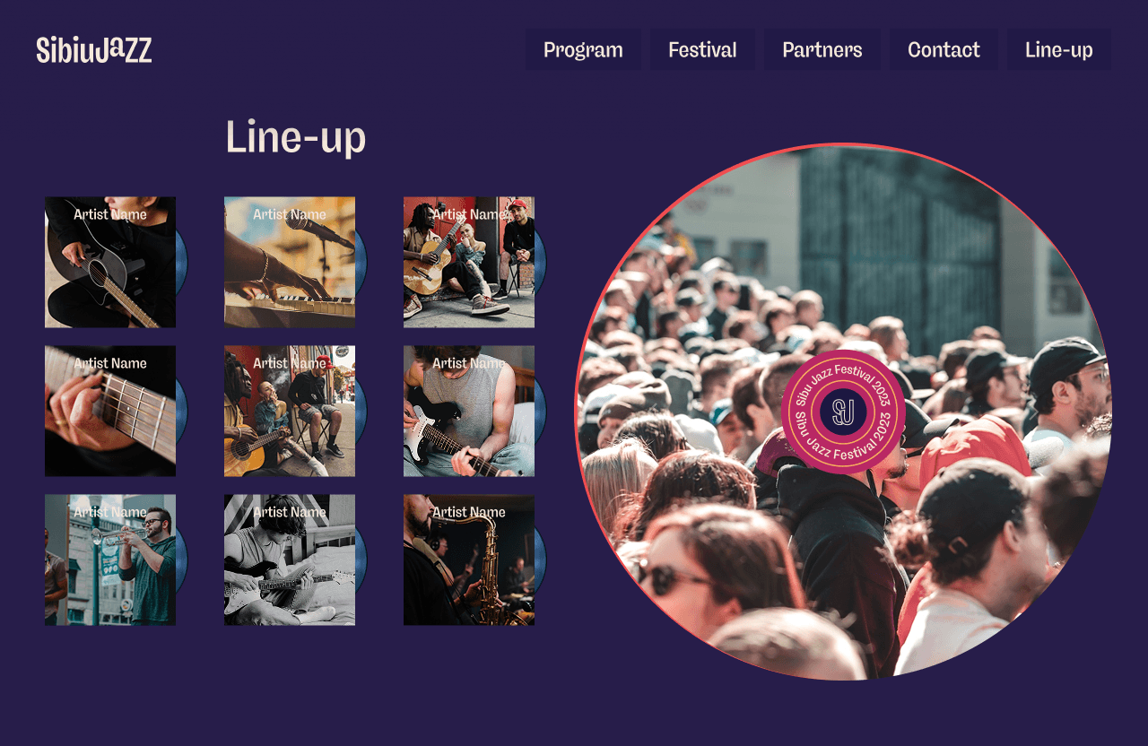Open the Contact page
Screen dimensions: 1148x746
pos(944,49)
